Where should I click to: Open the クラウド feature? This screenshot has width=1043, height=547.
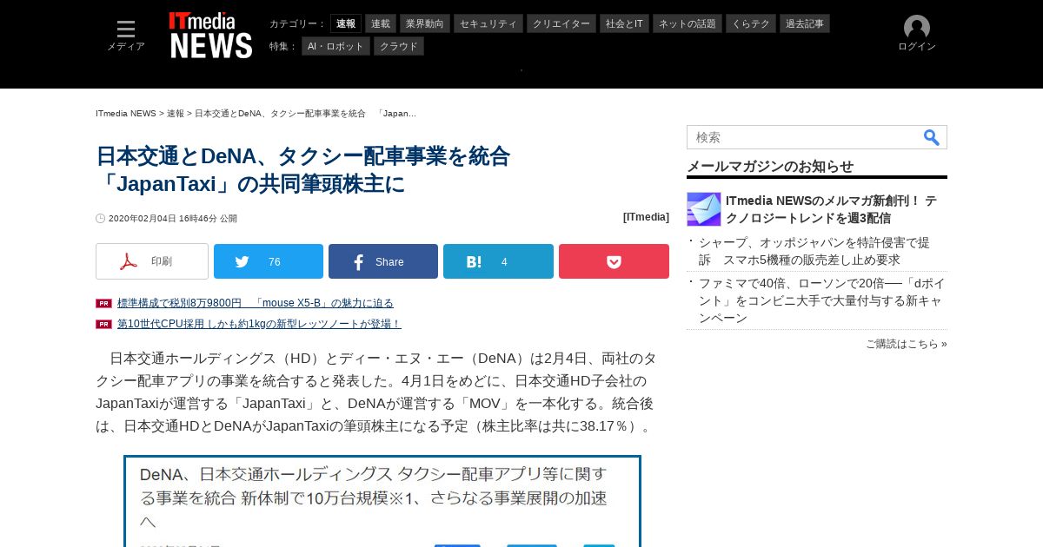[x=399, y=46]
